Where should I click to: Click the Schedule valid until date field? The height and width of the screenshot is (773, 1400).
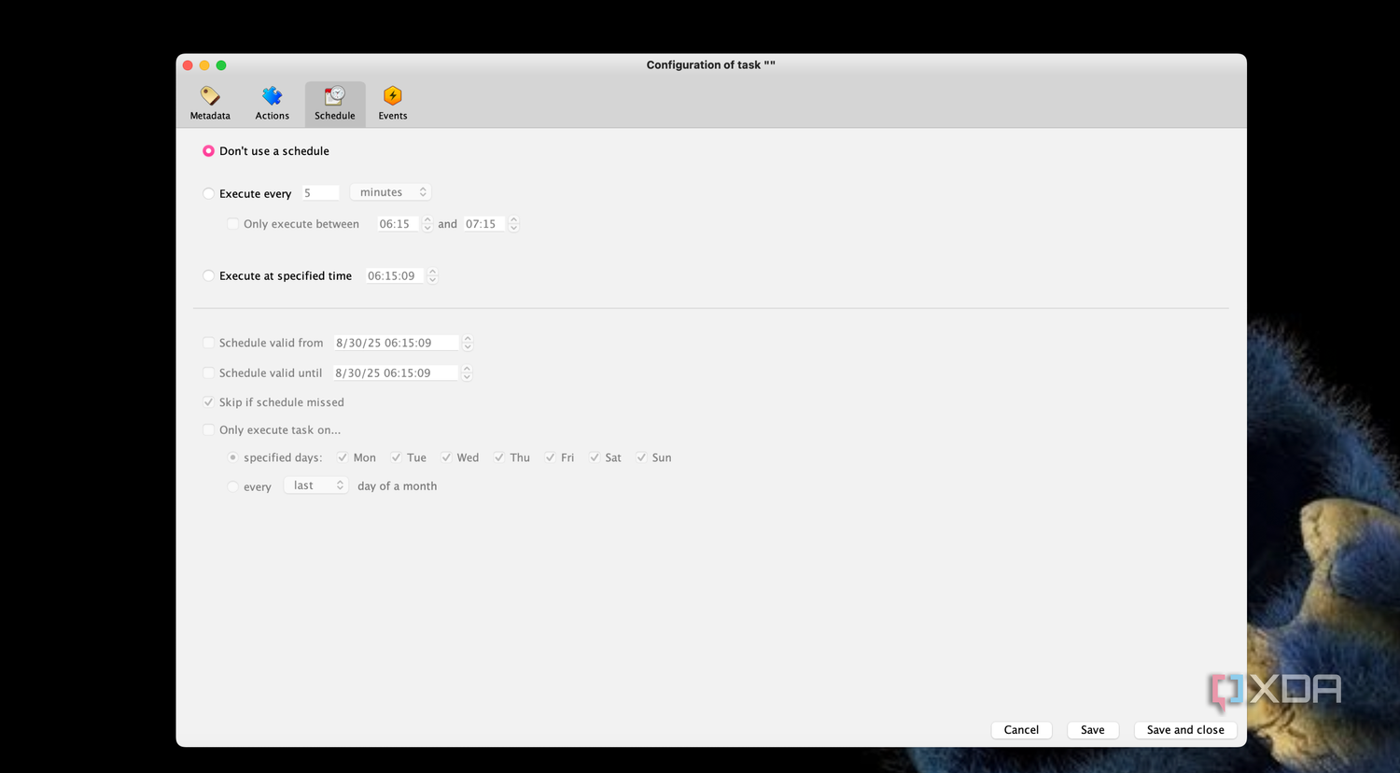(396, 373)
